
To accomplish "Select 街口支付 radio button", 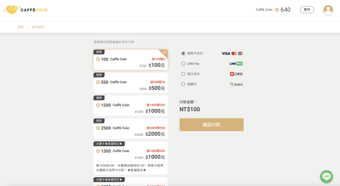I will [183, 74].
